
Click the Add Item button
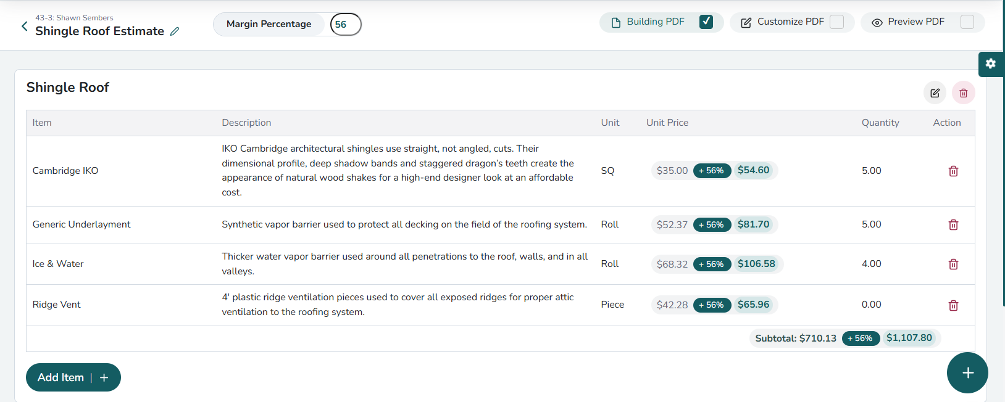click(x=73, y=377)
